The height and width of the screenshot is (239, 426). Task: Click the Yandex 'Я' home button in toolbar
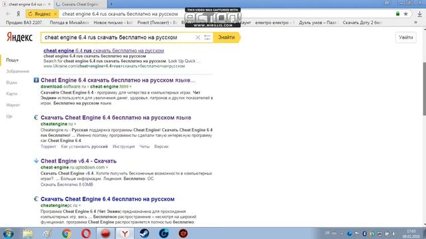click(x=18, y=14)
